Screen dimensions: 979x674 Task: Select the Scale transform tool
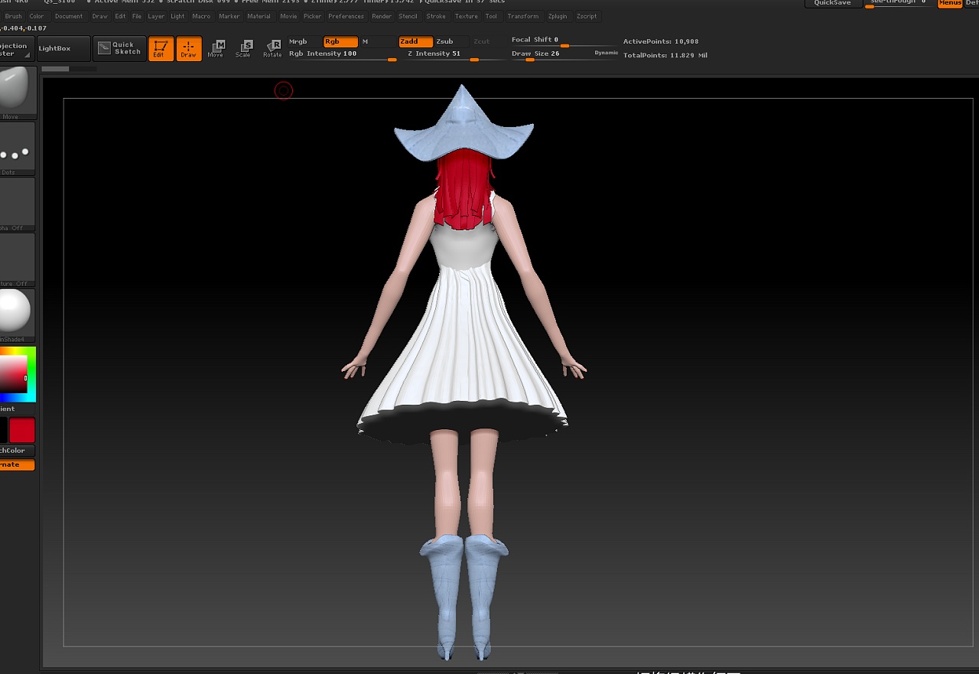coord(243,49)
